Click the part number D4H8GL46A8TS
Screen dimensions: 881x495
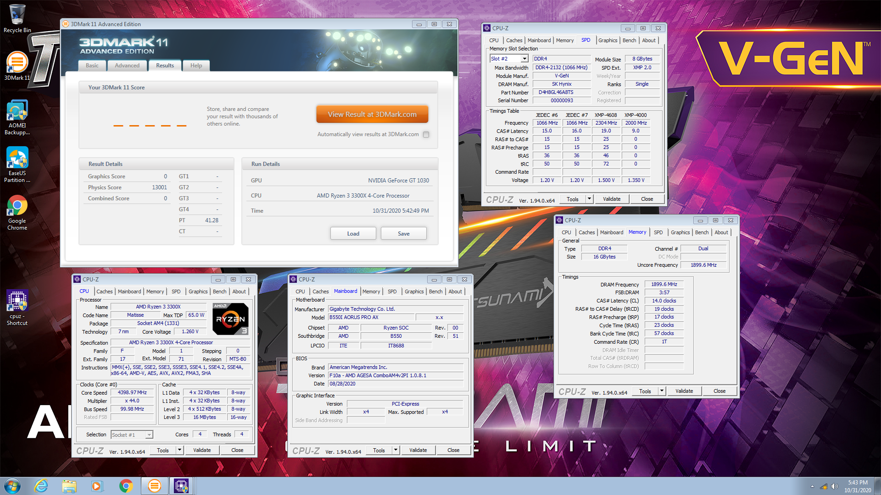pyautogui.click(x=562, y=92)
